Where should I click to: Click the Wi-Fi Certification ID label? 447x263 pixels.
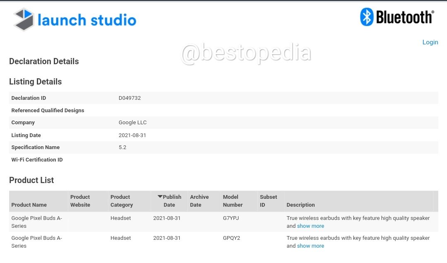click(x=37, y=160)
